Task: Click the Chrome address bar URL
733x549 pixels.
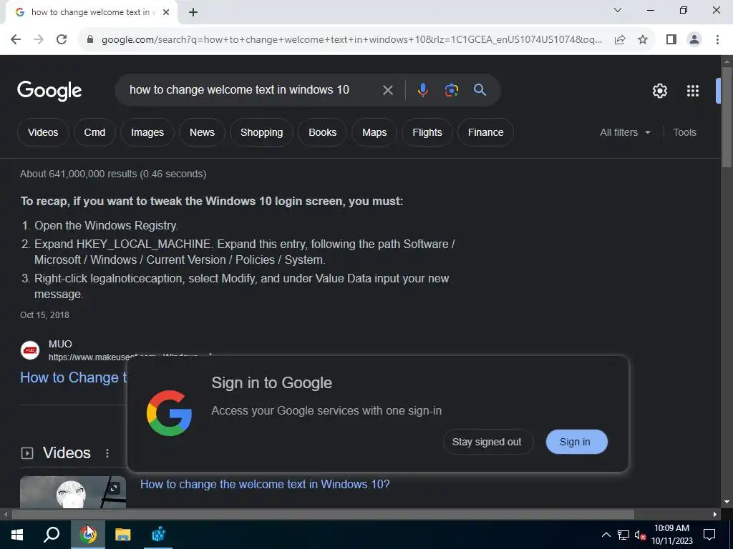Action: point(351,39)
